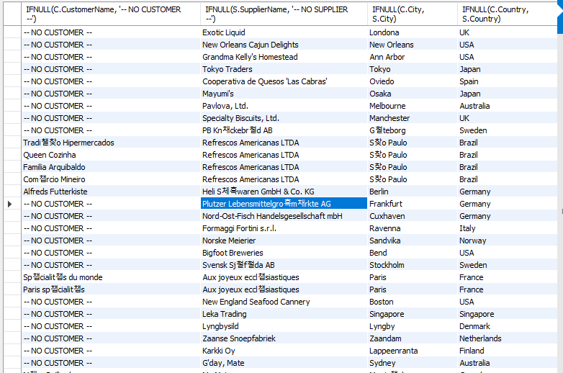
Task: Select the Denmark country cell
Action: click(507, 326)
